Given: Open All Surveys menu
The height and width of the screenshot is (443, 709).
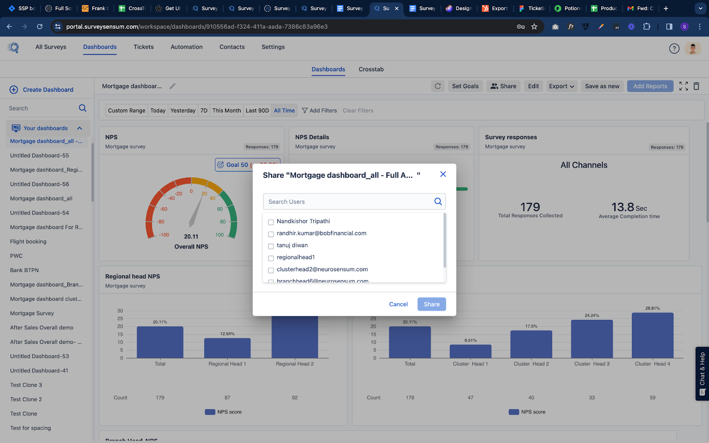Looking at the screenshot, I should click(x=51, y=47).
